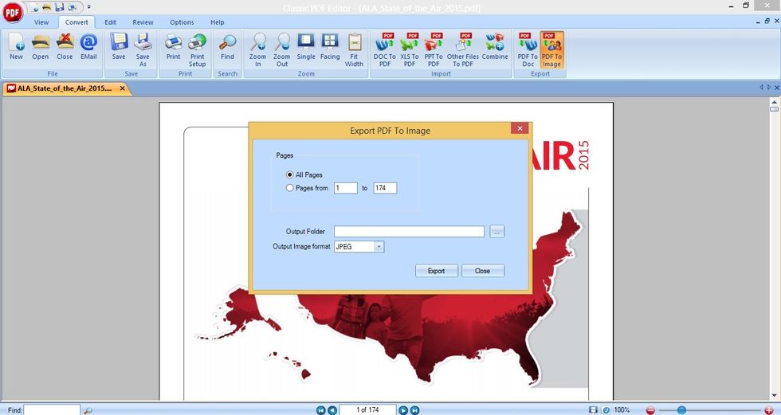
Task: Click the zoom slider in status bar
Action: (x=681, y=410)
